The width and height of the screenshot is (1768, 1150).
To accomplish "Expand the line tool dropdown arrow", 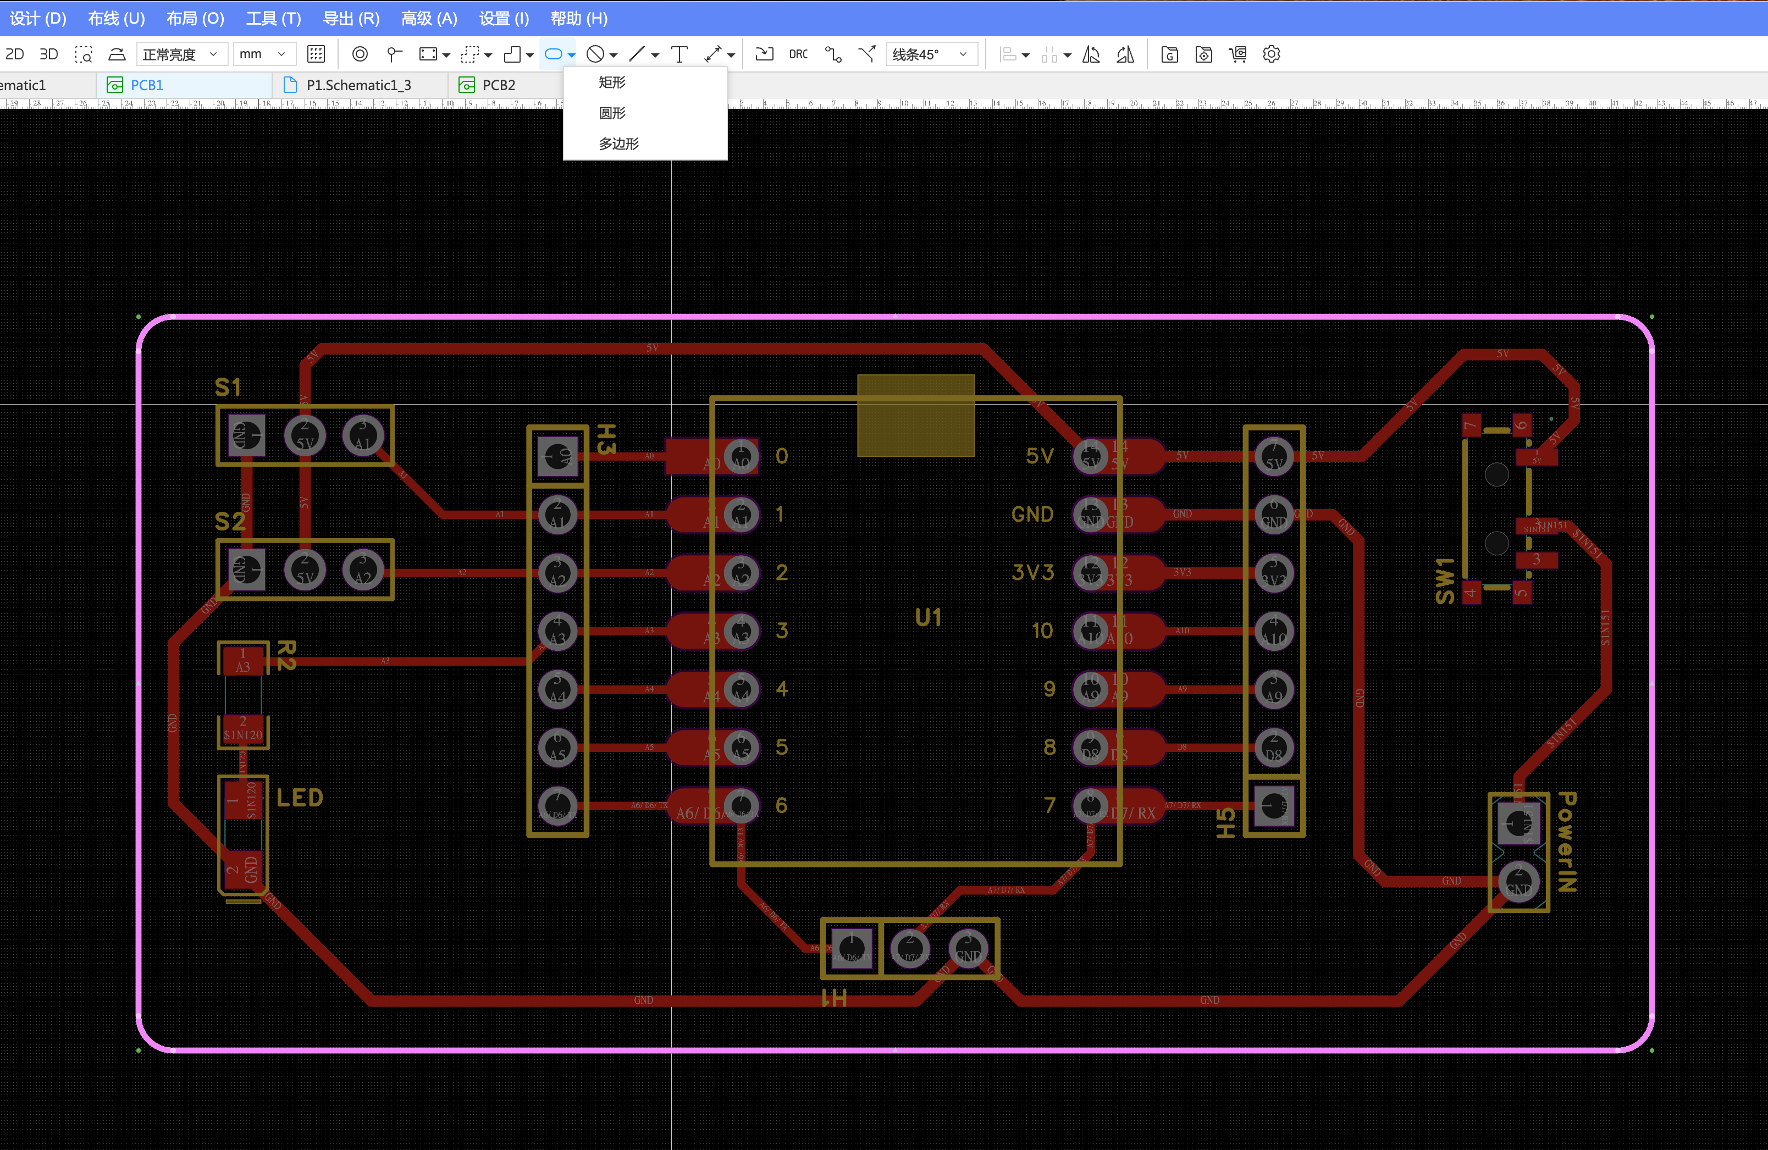I will (655, 55).
